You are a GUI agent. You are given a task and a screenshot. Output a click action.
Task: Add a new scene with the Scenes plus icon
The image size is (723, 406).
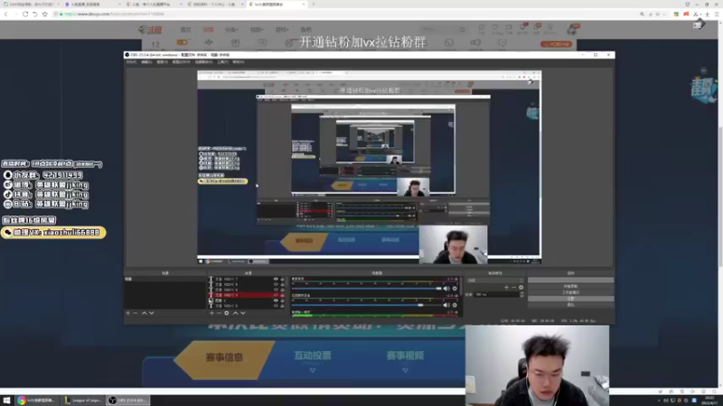coord(128,313)
